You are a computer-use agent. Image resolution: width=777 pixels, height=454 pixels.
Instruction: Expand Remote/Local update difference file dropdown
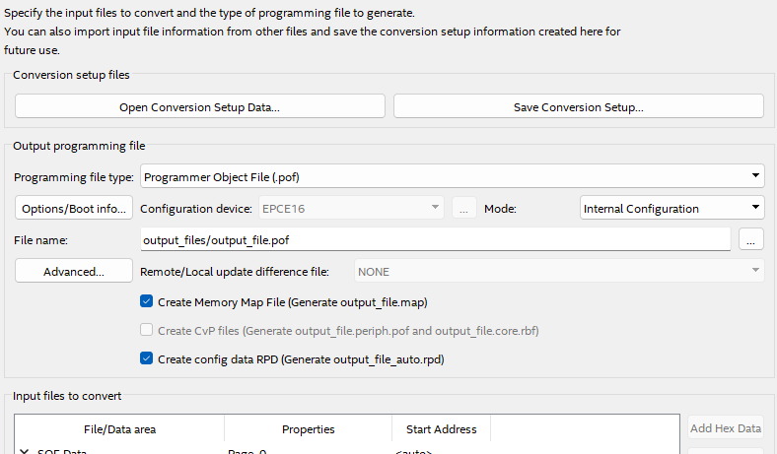coord(558,271)
